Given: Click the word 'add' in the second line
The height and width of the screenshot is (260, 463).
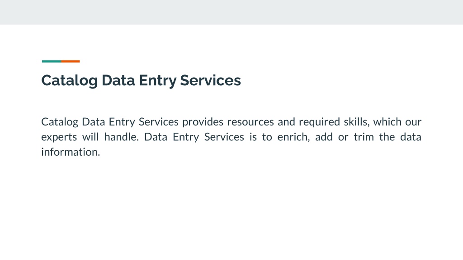Looking at the screenshot, I should (x=324, y=137).
